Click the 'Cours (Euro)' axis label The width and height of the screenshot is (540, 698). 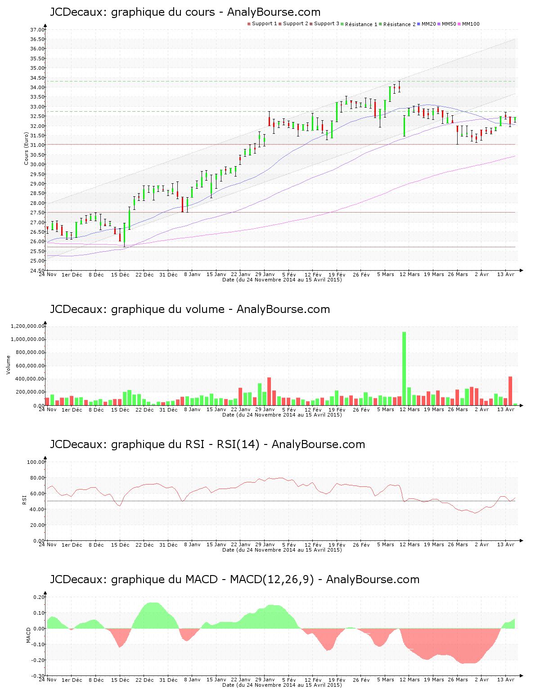[26, 148]
